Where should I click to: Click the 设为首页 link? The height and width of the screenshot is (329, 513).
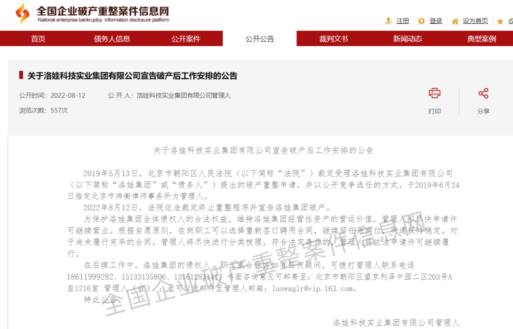click(475, 21)
